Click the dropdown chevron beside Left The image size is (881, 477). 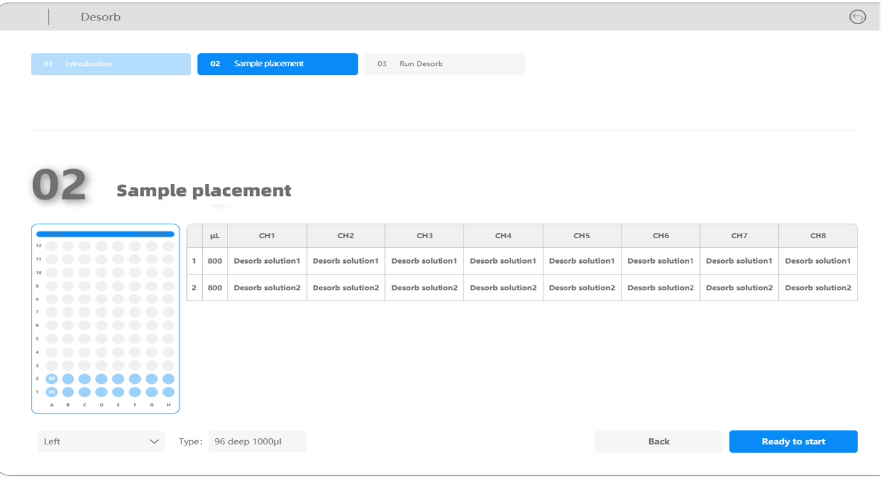click(x=154, y=442)
